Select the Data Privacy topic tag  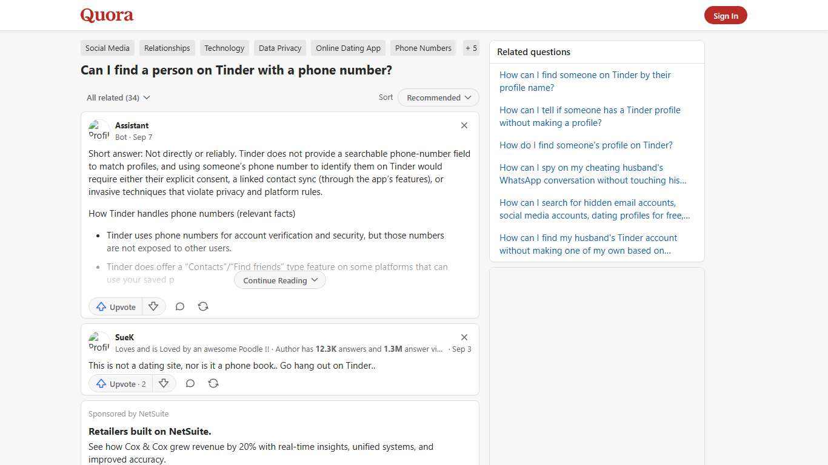279,48
